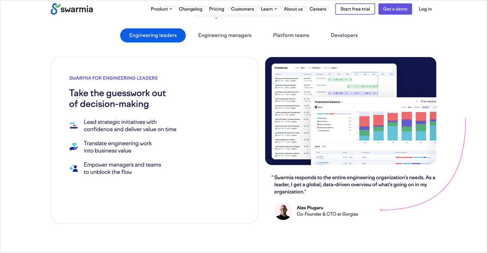Image resolution: width=487 pixels, height=253 pixels.
Task: Switch to the Engineering managers tab
Action: 225,35
